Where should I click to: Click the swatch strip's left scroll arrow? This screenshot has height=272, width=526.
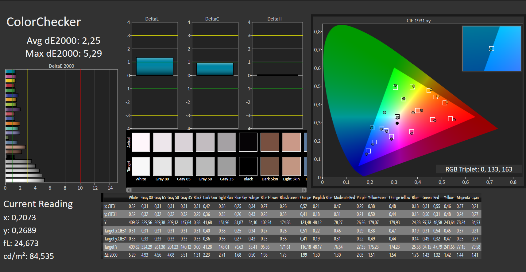click(x=129, y=190)
